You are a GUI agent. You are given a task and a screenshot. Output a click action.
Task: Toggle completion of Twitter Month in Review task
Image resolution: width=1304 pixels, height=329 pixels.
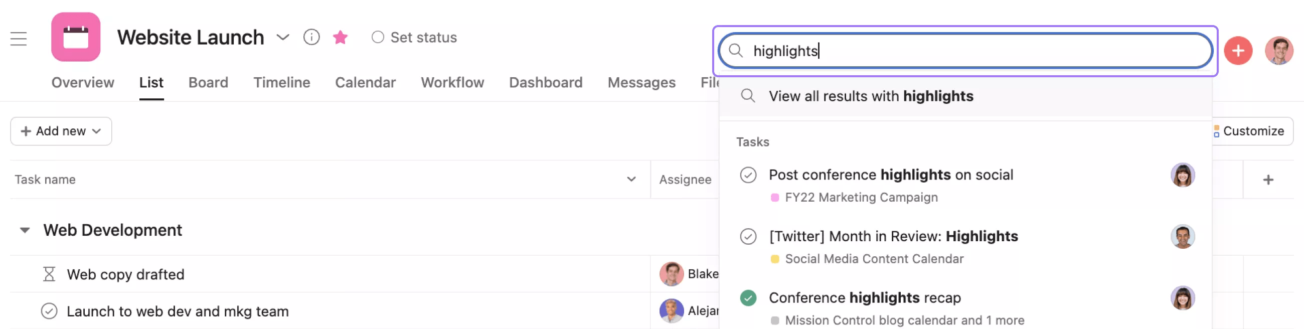(x=748, y=236)
